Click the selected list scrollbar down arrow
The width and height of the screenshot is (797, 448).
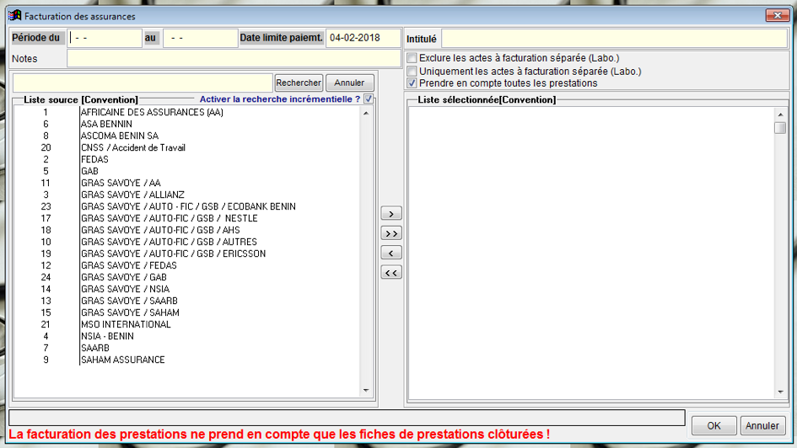coord(780,392)
